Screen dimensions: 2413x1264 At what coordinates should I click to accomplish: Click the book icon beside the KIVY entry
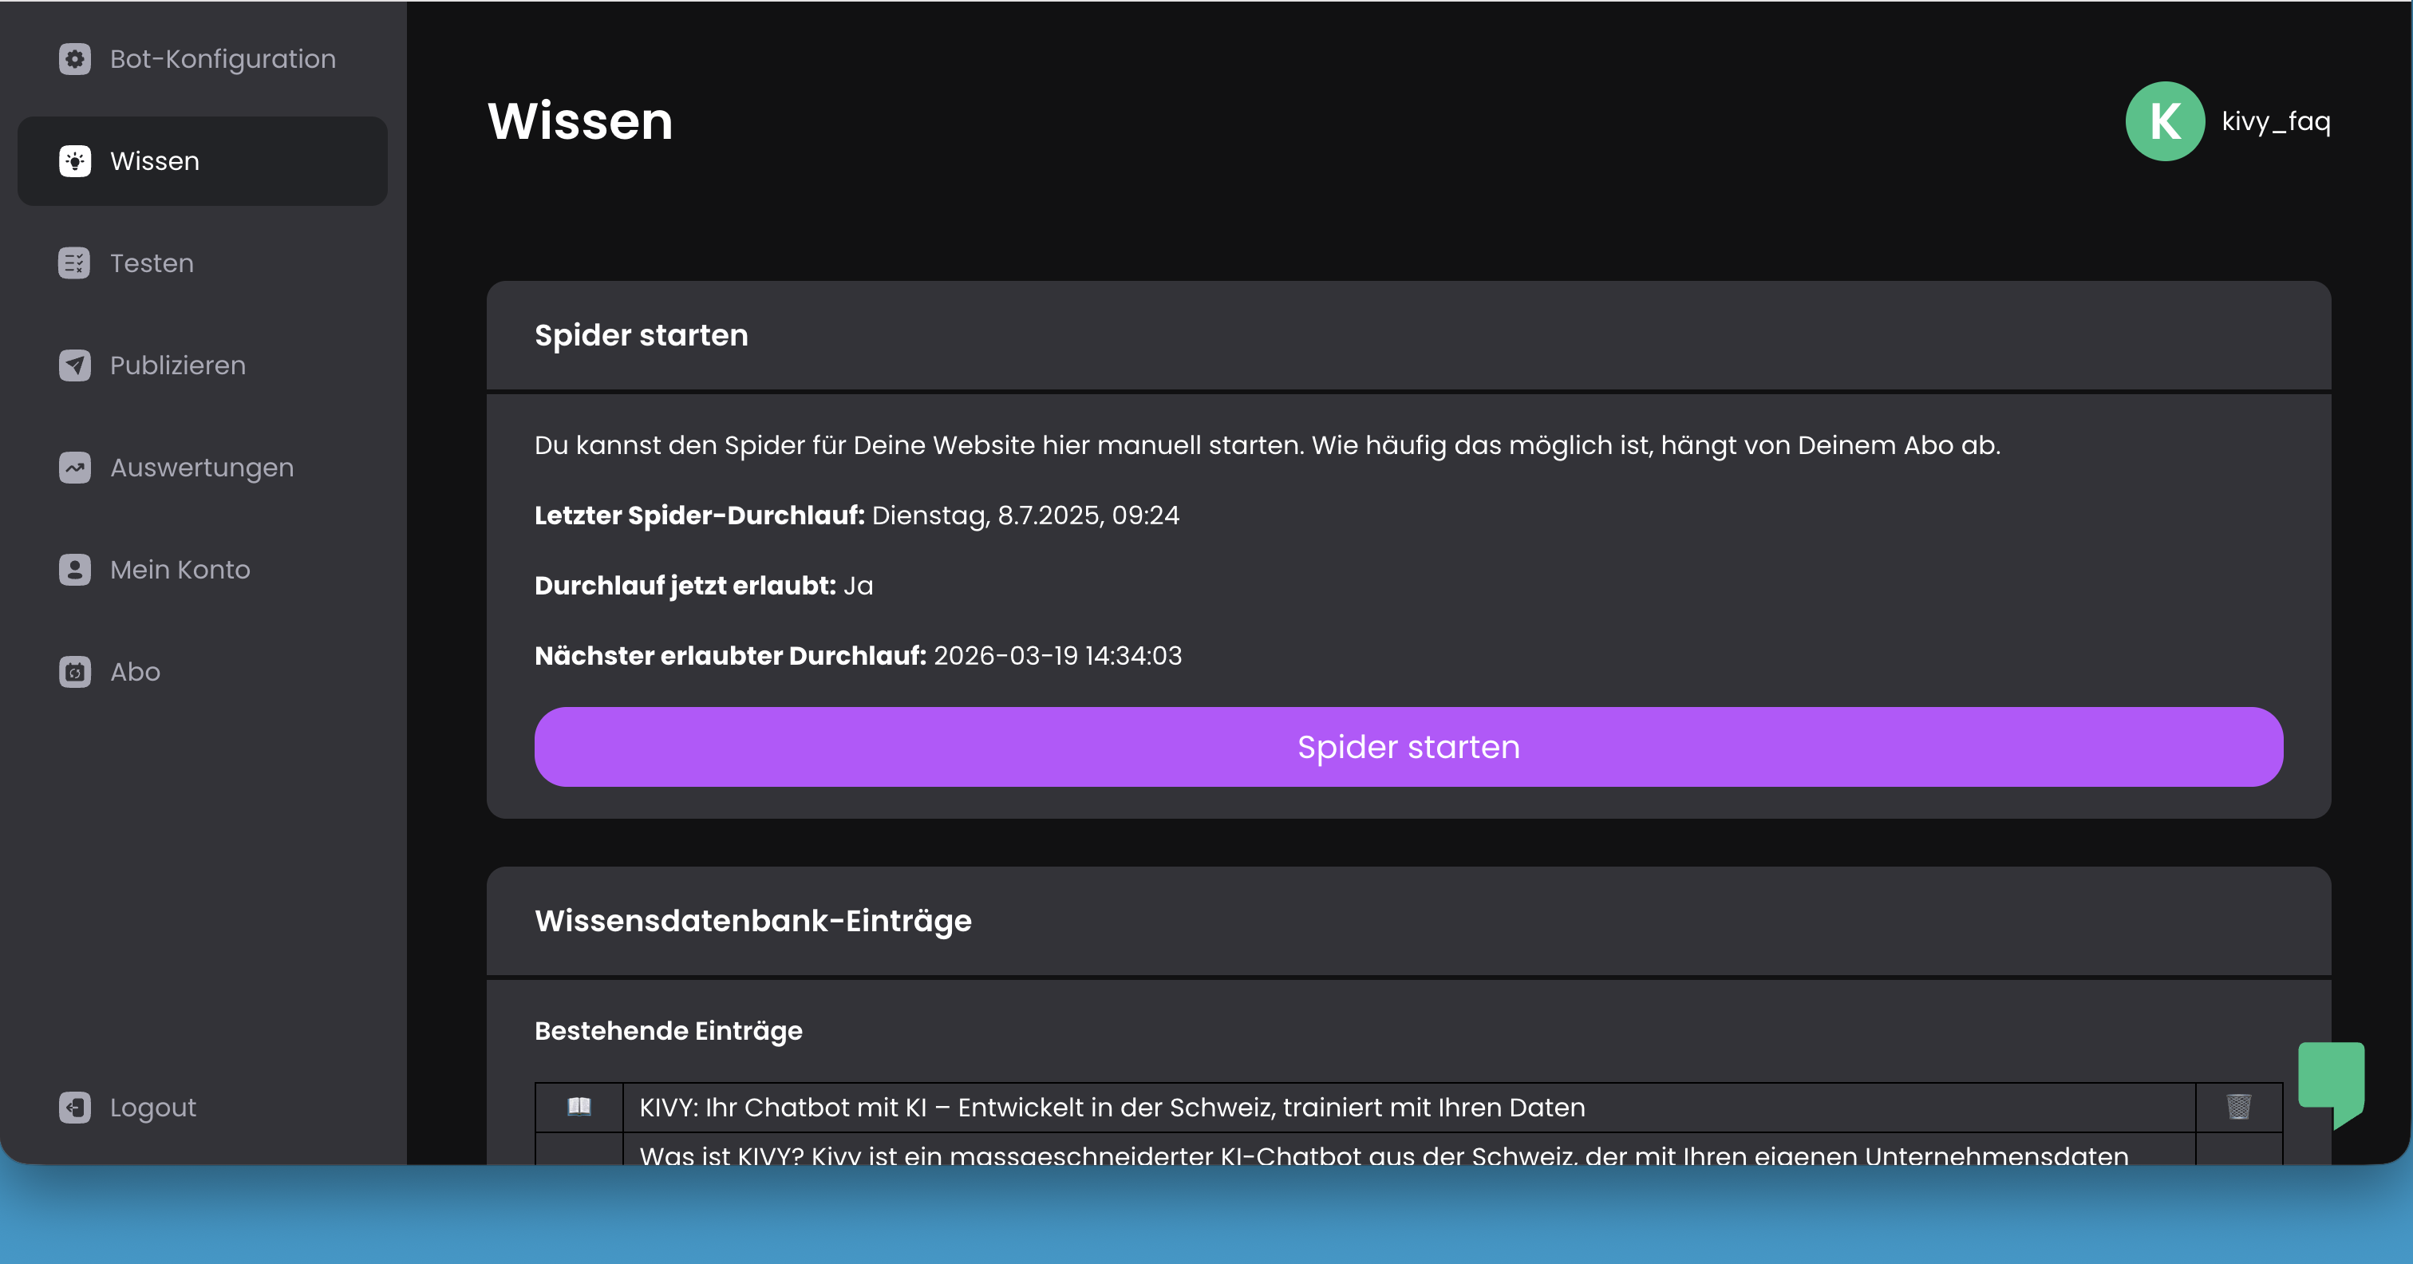579,1108
